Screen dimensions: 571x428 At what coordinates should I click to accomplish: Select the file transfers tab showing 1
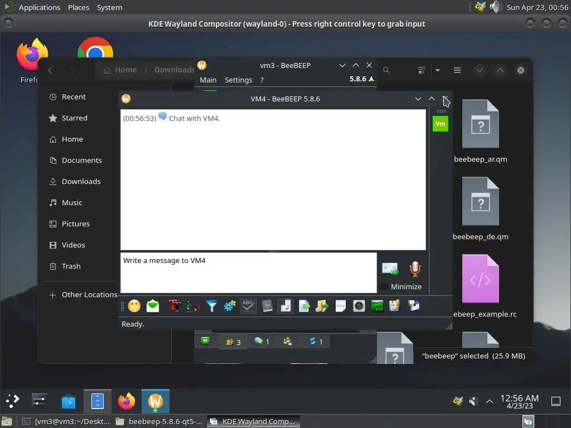(316, 342)
